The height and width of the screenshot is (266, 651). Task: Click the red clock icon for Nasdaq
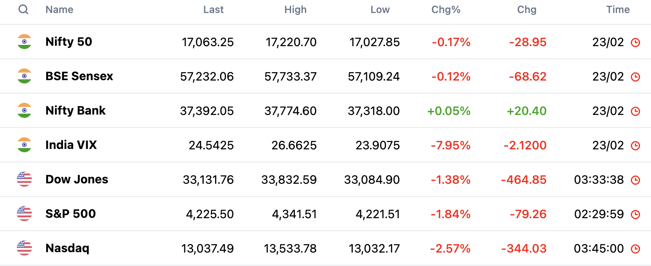tap(635, 249)
